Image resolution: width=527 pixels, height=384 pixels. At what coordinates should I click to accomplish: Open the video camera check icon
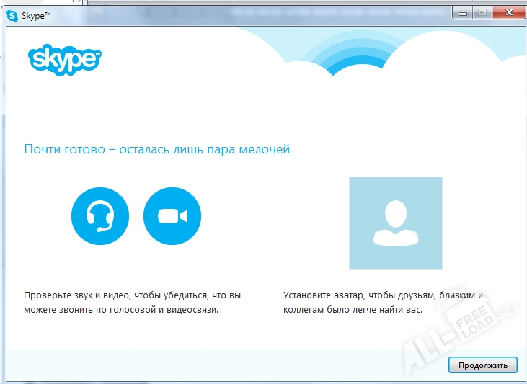pos(172,216)
